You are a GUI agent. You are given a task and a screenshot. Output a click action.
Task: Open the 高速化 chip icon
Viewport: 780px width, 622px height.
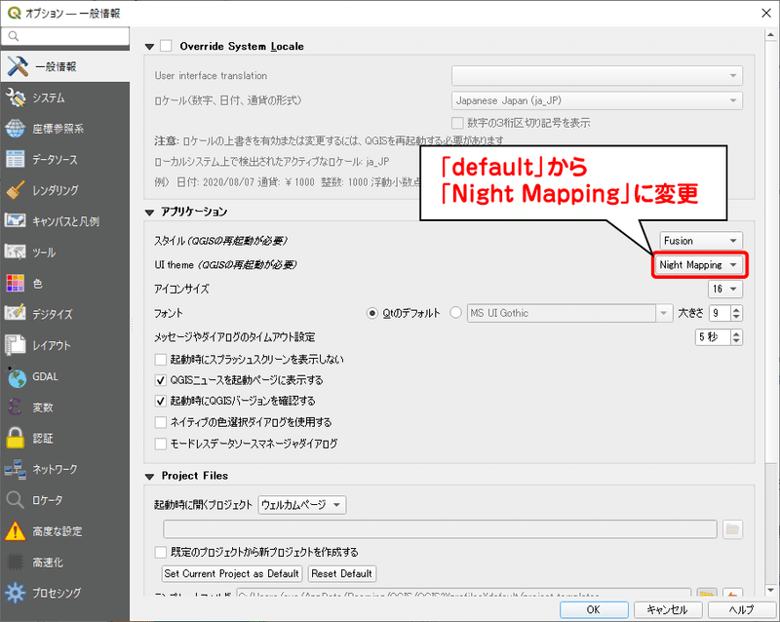pos(16,563)
